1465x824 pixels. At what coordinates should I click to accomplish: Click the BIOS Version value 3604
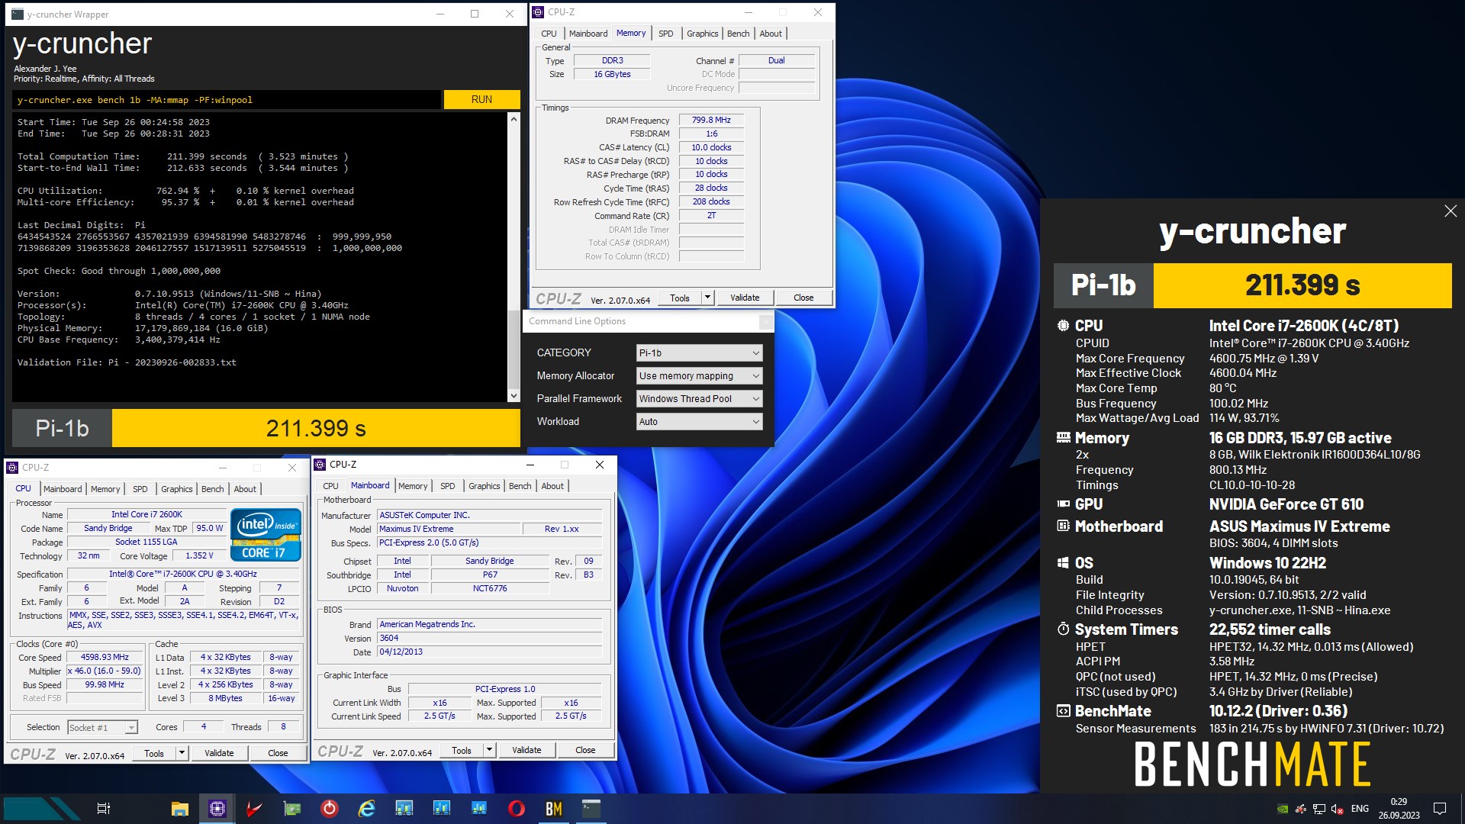(x=489, y=638)
